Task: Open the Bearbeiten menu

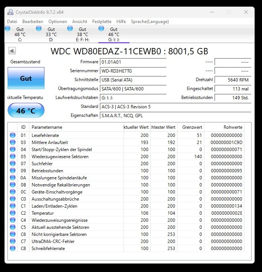Action: pyautogui.click(x=33, y=22)
